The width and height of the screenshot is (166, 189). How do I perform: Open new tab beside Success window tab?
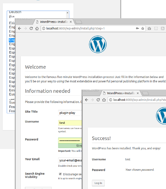(145, 93)
